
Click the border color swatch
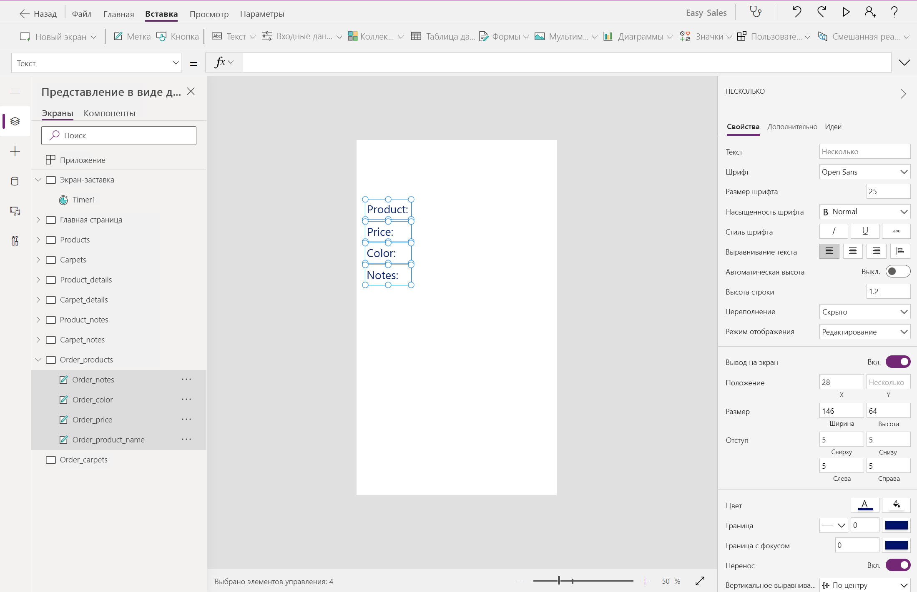click(x=896, y=525)
